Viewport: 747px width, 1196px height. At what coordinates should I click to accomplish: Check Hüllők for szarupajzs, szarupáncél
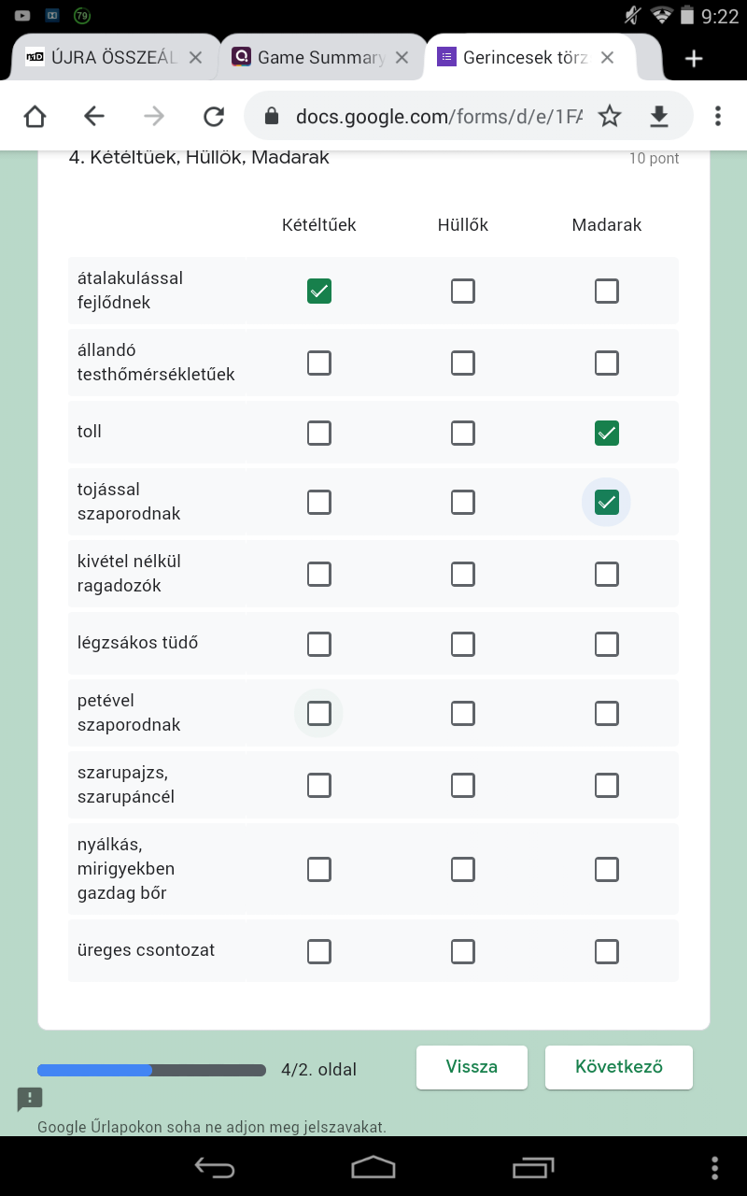tap(463, 785)
